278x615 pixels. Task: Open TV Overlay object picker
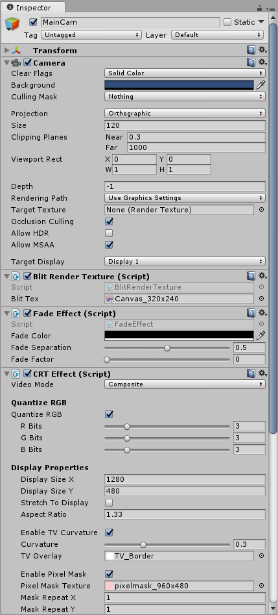(261, 556)
